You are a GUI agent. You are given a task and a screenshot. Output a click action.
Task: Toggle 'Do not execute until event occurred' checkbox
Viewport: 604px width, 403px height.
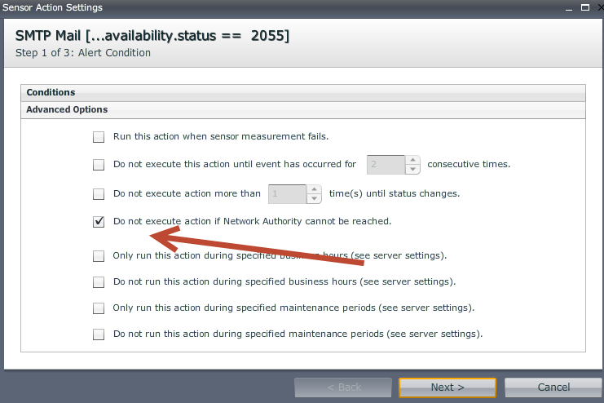99,165
